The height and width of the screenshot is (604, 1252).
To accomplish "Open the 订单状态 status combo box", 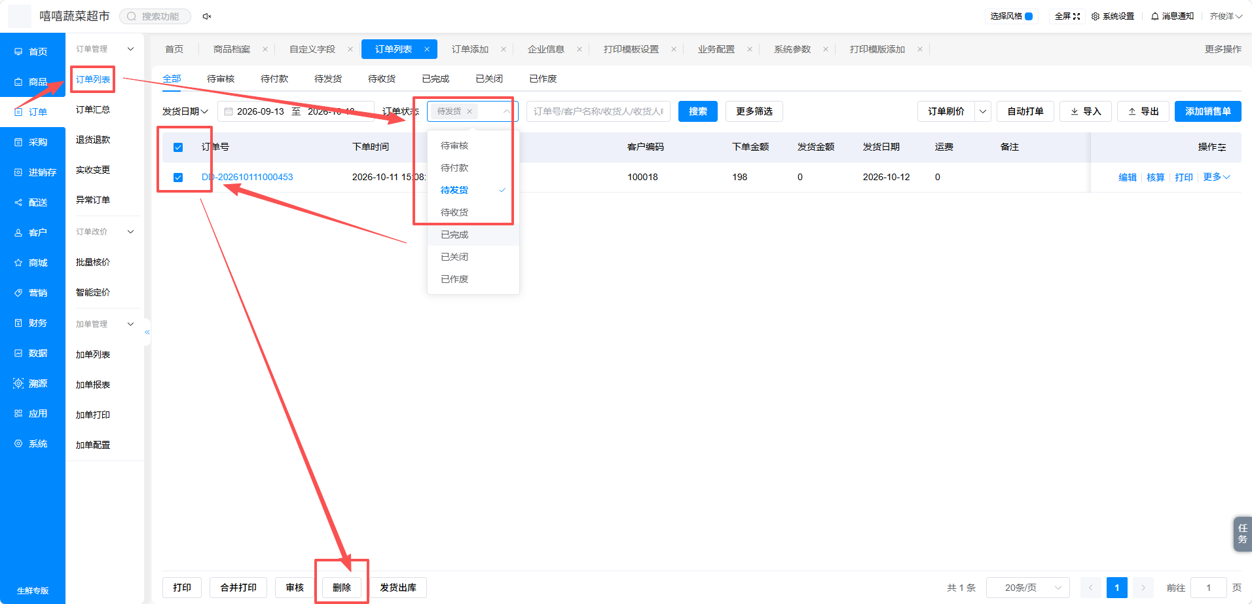I will click(473, 111).
